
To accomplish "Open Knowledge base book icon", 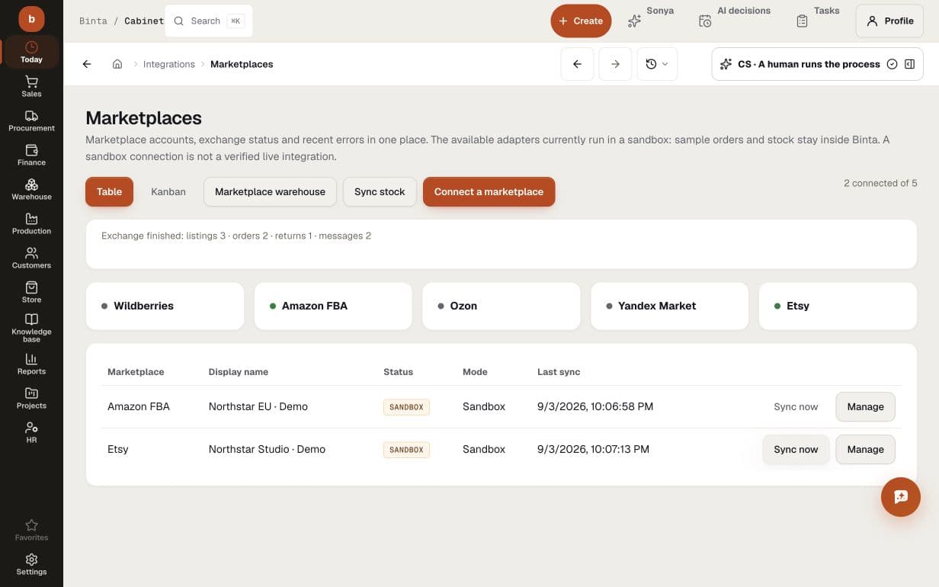I will pyautogui.click(x=31, y=319).
